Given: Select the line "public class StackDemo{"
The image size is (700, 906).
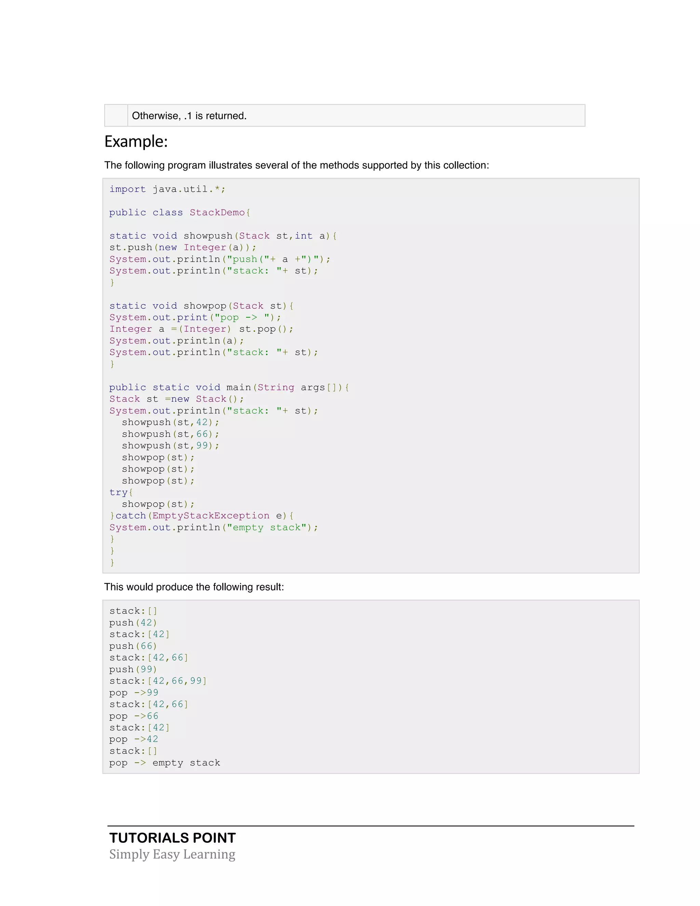Looking at the screenshot, I should (x=179, y=212).
